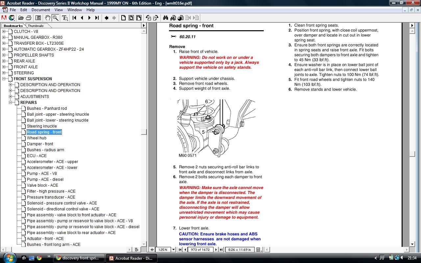Collapse the FRONT SUSPENSION bookmark
Screen dimensions: 421x263
coord(4,79)
